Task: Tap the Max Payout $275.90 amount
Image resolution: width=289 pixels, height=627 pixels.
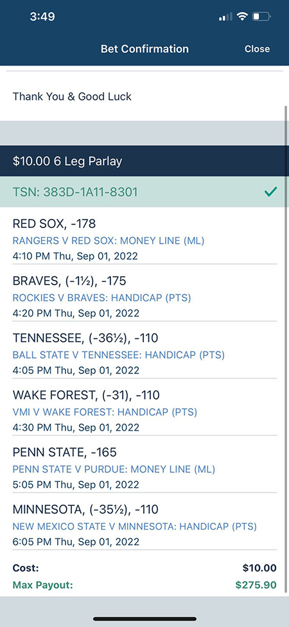Action: click(x=256, y=585)
